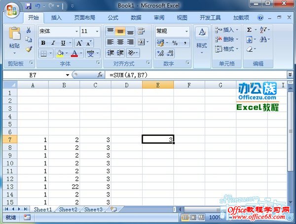The image size is (296, 224).
Task: Increase indent of cell text
Action: [120, 53]
